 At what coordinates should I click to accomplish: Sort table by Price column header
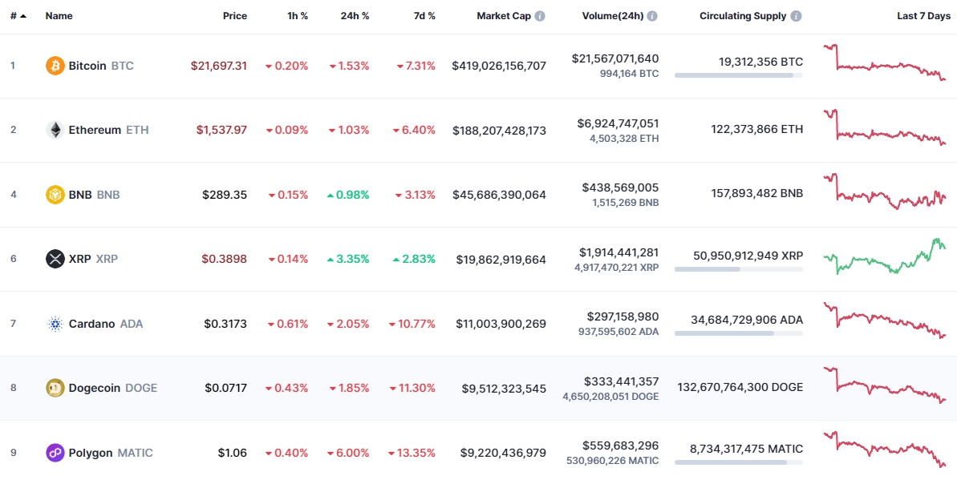235,16
